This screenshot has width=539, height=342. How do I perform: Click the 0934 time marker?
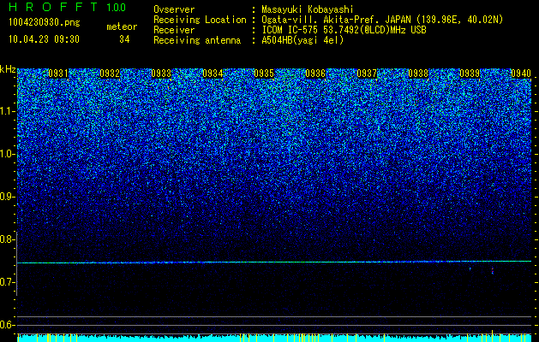pyautogui.click(x=213, y=74)
